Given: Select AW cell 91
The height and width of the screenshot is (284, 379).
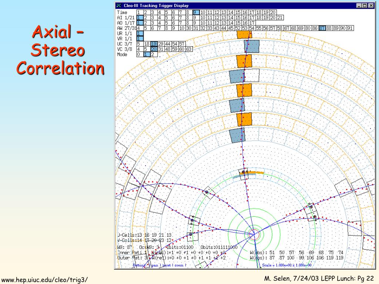Looking at the screenshot, I should [350, 28].
